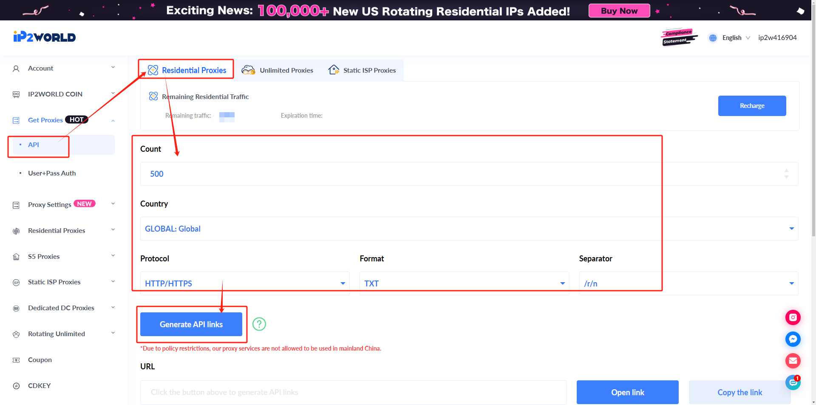The width and height of the screenshot is (816, 405).
Task: Click the green help question mark icon
Action: 259,324
